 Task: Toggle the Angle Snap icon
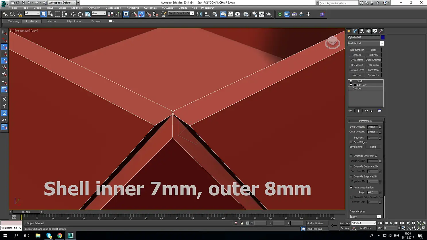[141, 14]
